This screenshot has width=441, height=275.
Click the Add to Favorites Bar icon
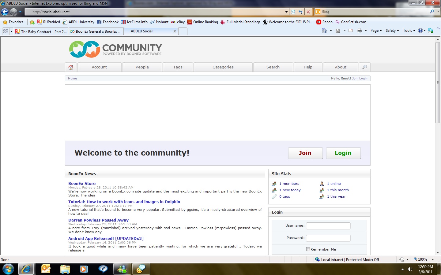[x=32, y=22]
